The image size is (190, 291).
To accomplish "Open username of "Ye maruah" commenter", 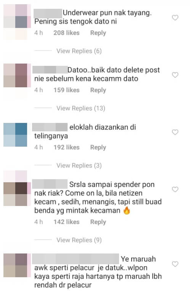I will [x=76, y=259].
